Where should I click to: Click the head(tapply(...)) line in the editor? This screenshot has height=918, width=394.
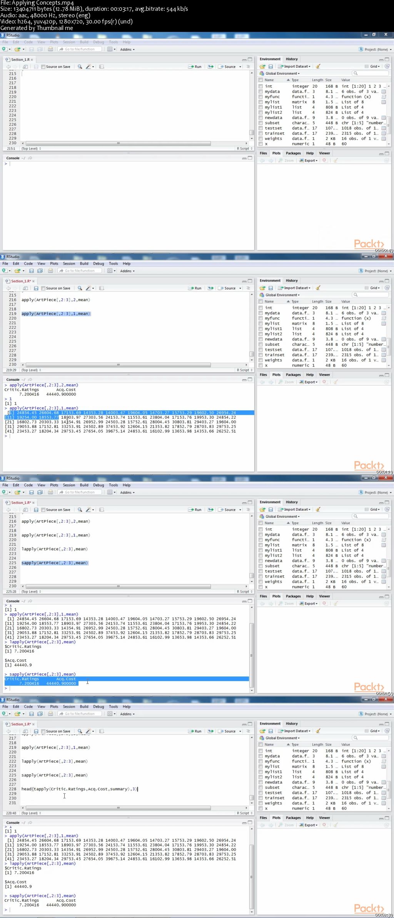[x=80, y=789]
